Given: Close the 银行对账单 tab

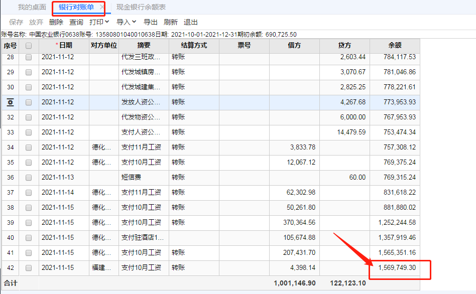Looking at the screenshot, I should point(102,7).
